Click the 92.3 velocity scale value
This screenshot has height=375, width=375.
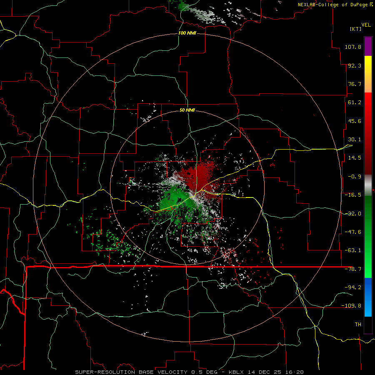pos(355,65)
